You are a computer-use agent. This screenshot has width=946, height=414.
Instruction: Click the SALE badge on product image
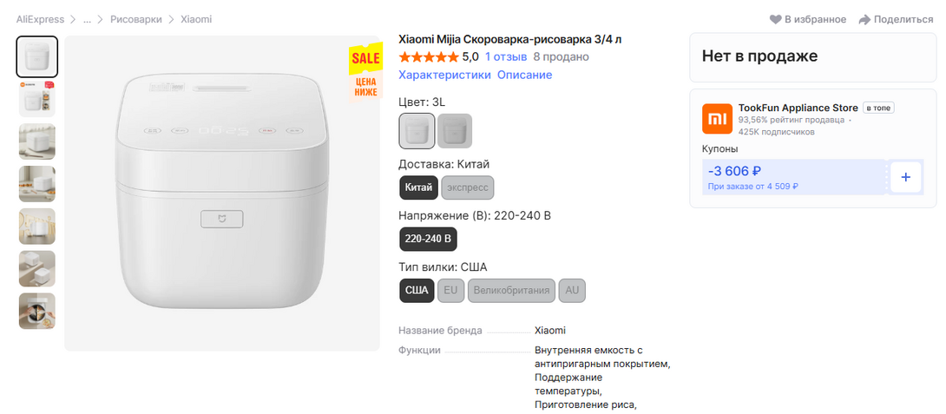click(x=365, y=59)
